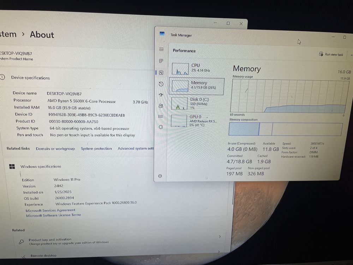Viewport: 353px width, 265px height.
Task: Click the Available memory value 11.8 GB
Action: pos(271,149)
